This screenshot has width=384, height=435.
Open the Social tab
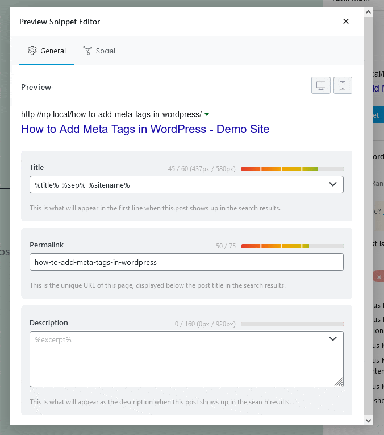coord(99,51)
